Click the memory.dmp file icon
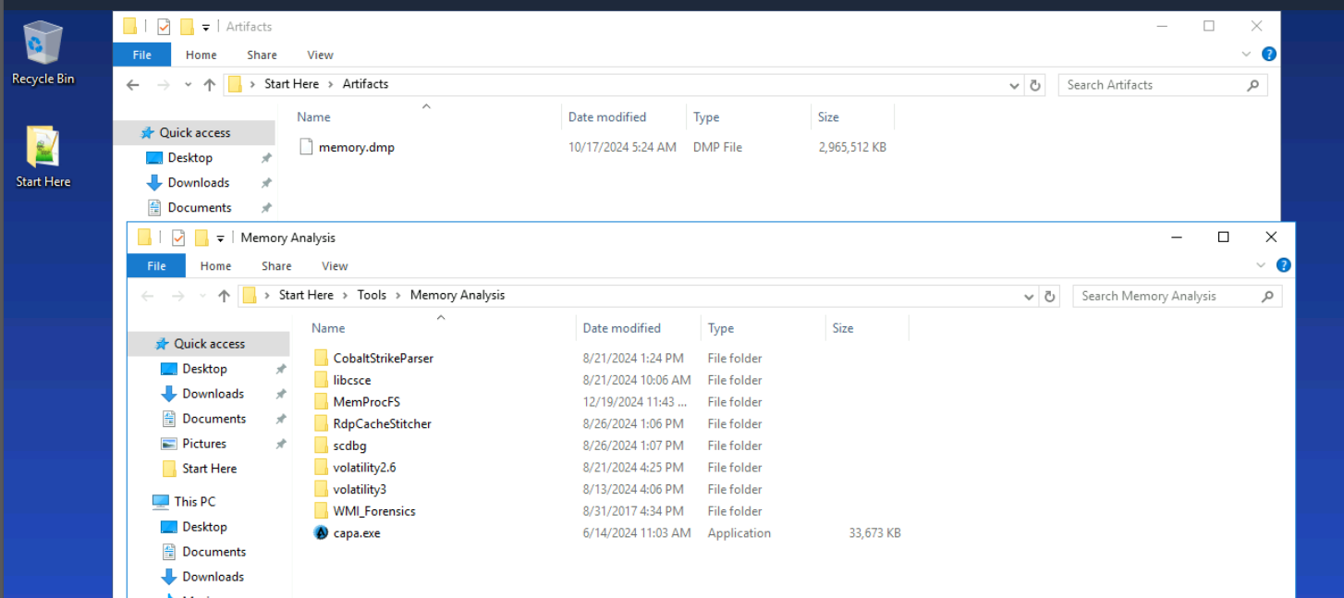 [x=307, y=147]
